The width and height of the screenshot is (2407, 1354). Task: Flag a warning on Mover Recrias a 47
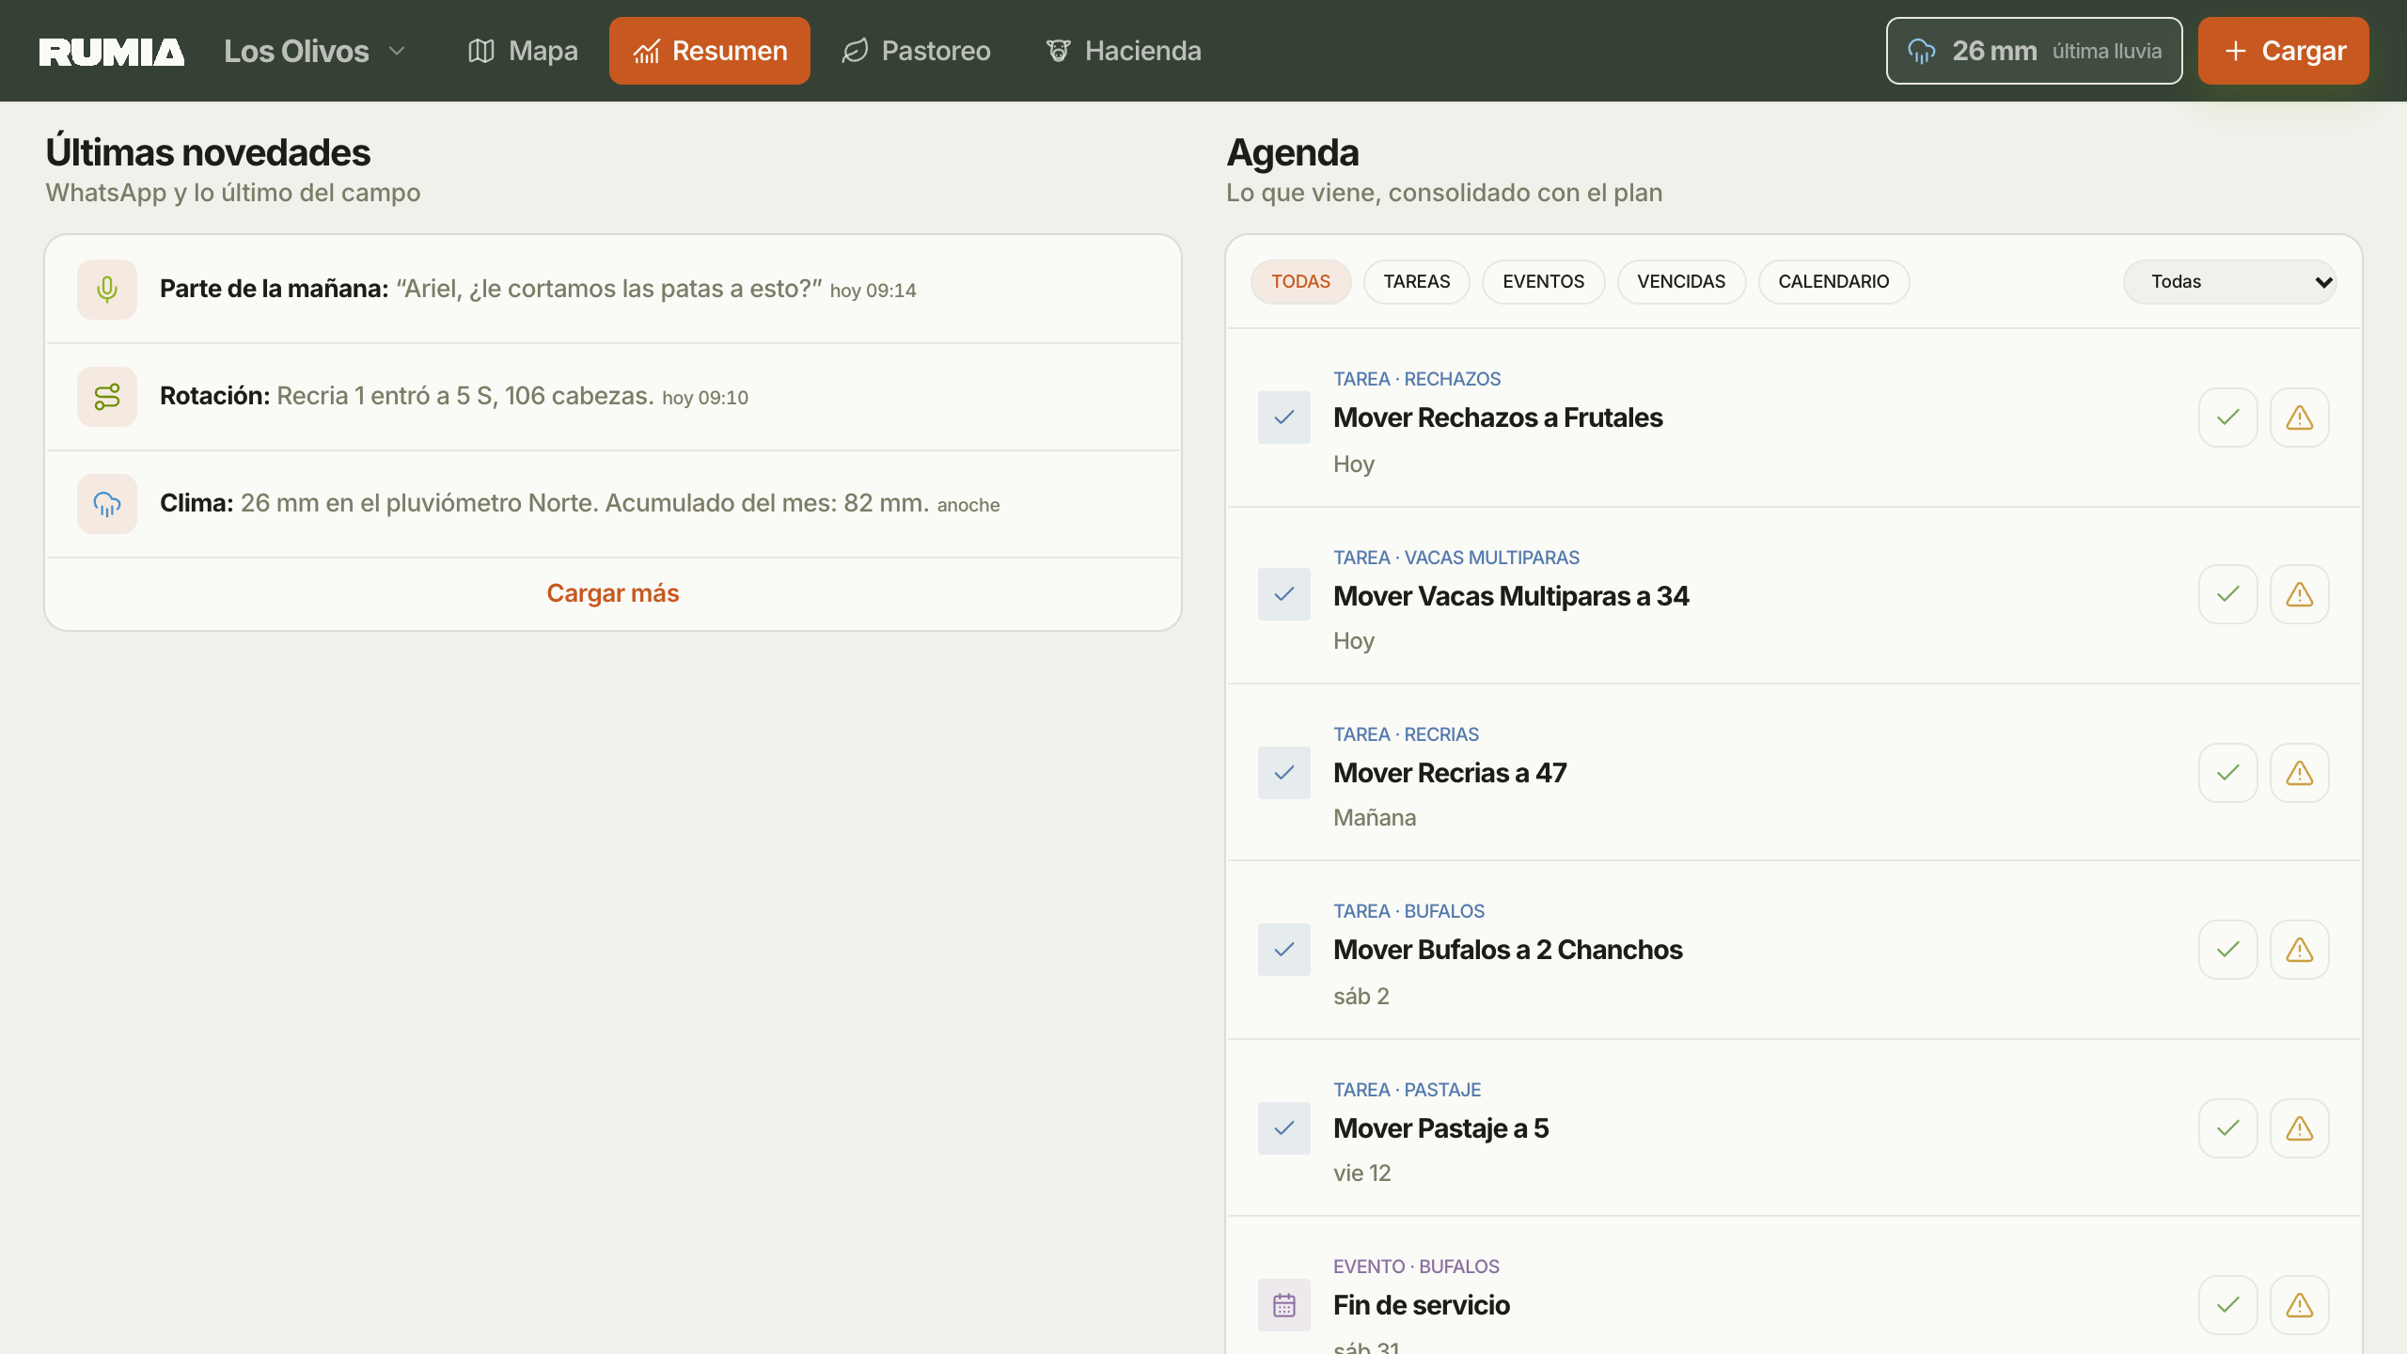click(2300, 773)
